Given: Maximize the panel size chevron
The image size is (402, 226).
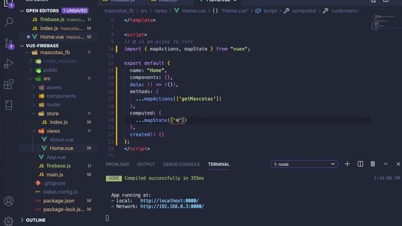Looking at the screenshot, I should (386, 164).
